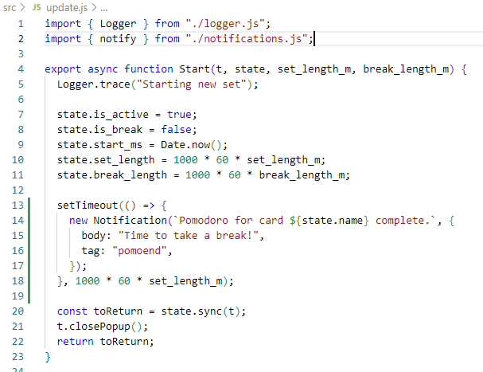Click the 'export' keyword on line 4

pos(63,69)
